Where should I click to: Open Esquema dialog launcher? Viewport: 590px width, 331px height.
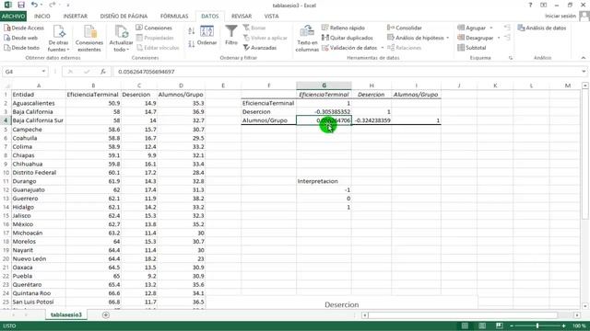pos(511,58)
